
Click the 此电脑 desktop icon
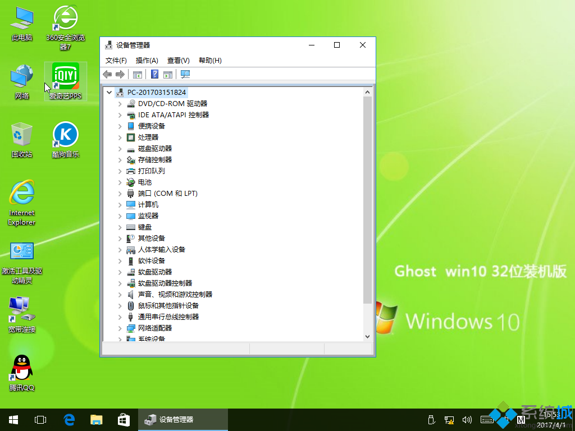tap(22, 22)
